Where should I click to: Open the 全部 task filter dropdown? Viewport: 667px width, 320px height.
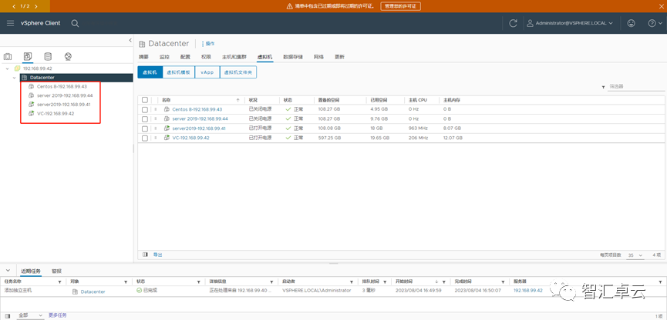31,315
